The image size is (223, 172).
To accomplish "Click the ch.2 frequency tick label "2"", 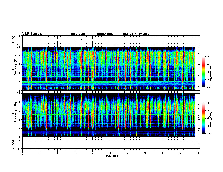I will [19, 128].
